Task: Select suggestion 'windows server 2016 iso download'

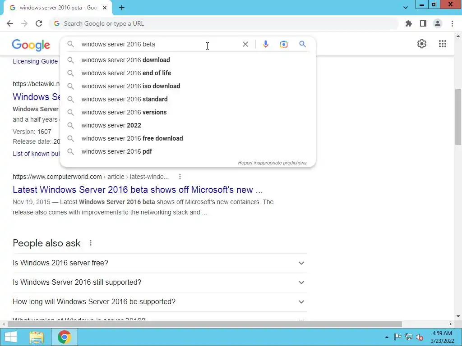Action: pyautogui.click(x=188, y=86)
